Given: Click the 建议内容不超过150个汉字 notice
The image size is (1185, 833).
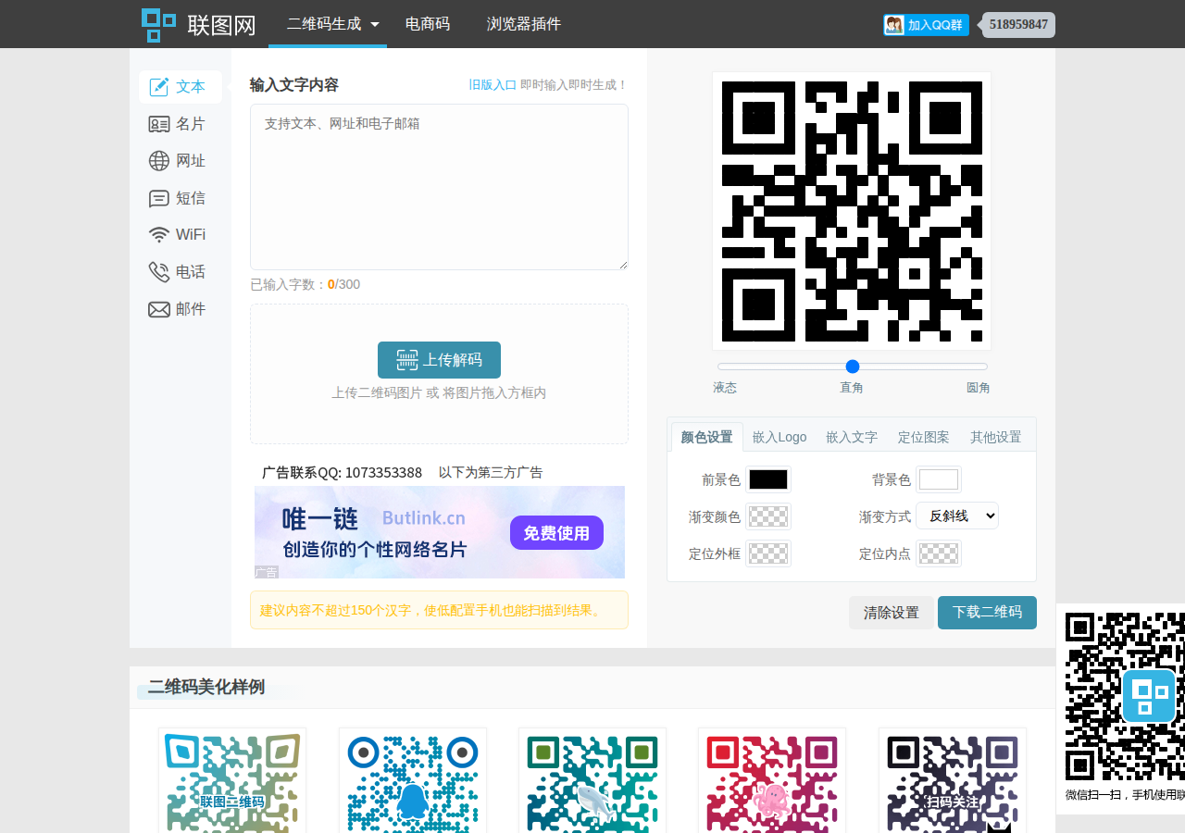Looking at the screenshot, I should (439, 610).
